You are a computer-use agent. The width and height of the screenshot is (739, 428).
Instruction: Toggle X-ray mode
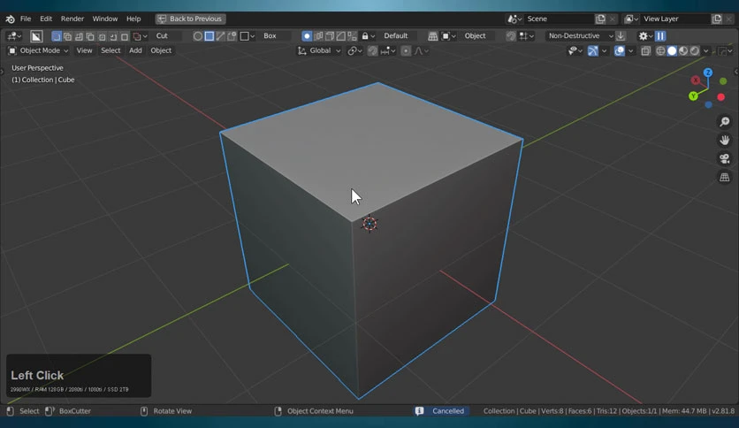pos(646,50)
